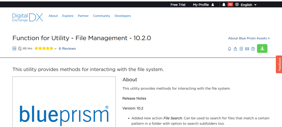Image resolution: width=282 pixels, height=127 pixels.
Task: Bookmark this asset
Action: tap(241, 49)
